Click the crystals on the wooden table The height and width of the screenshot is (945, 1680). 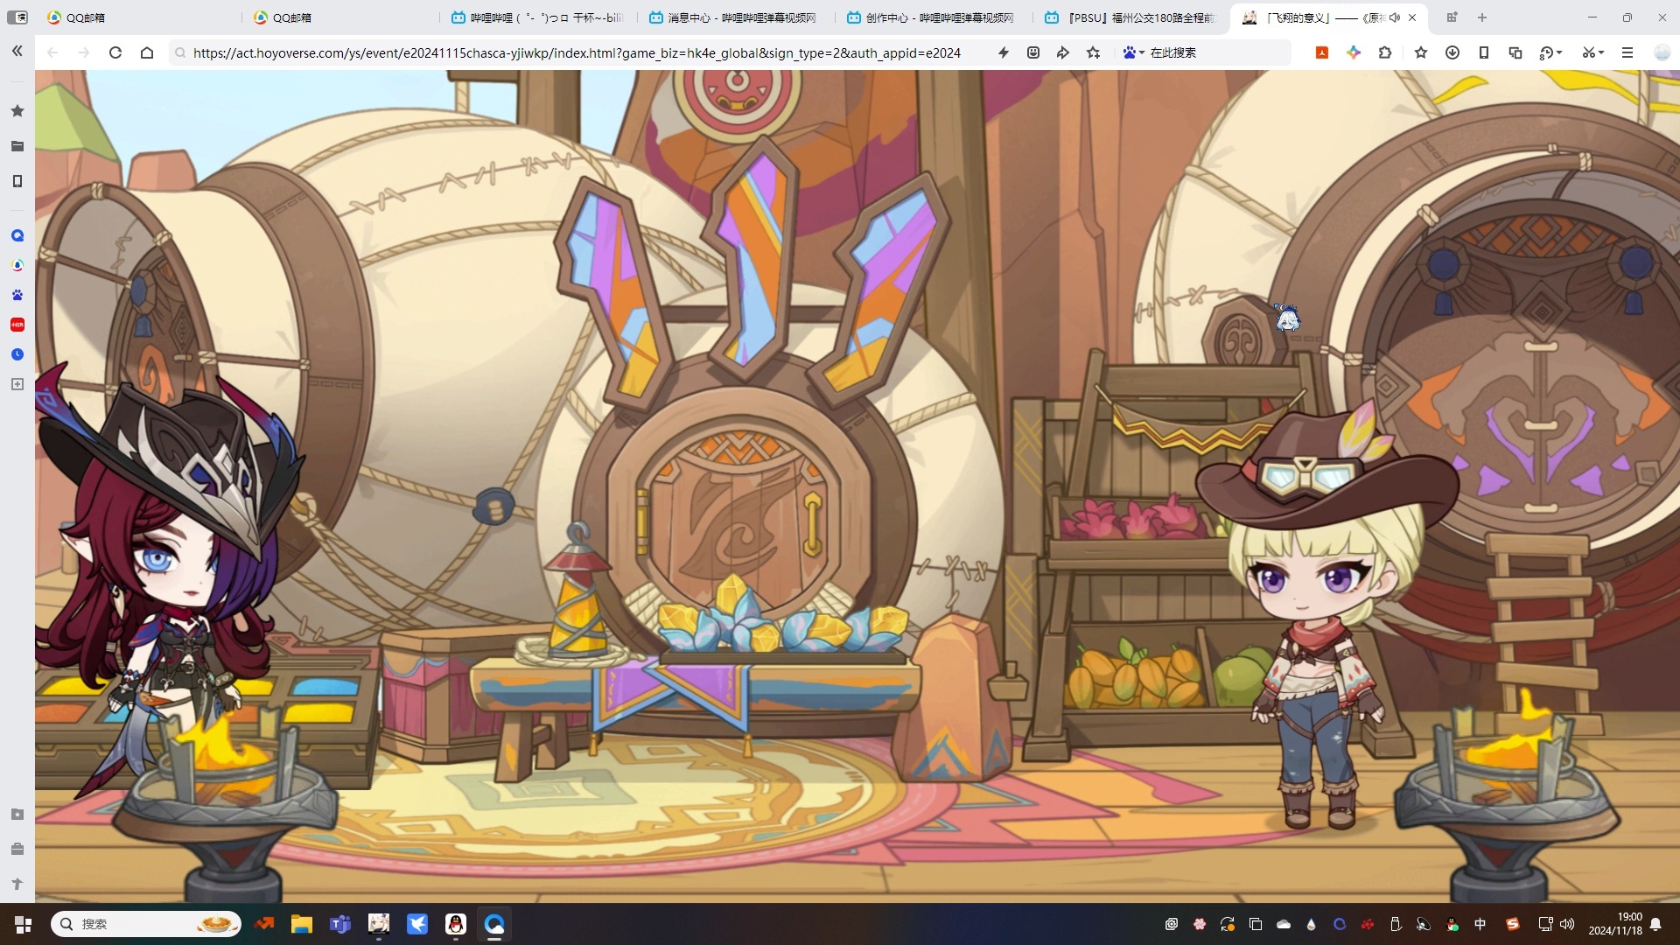(x=783, y=617)
